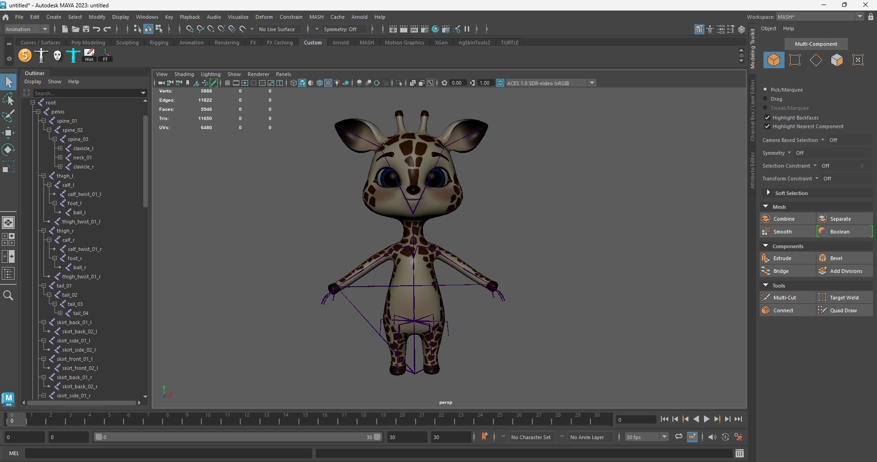This screenshot has height=462, width=877.
Task: Click the FT shelf button
Action: click(x=105, y=55)
